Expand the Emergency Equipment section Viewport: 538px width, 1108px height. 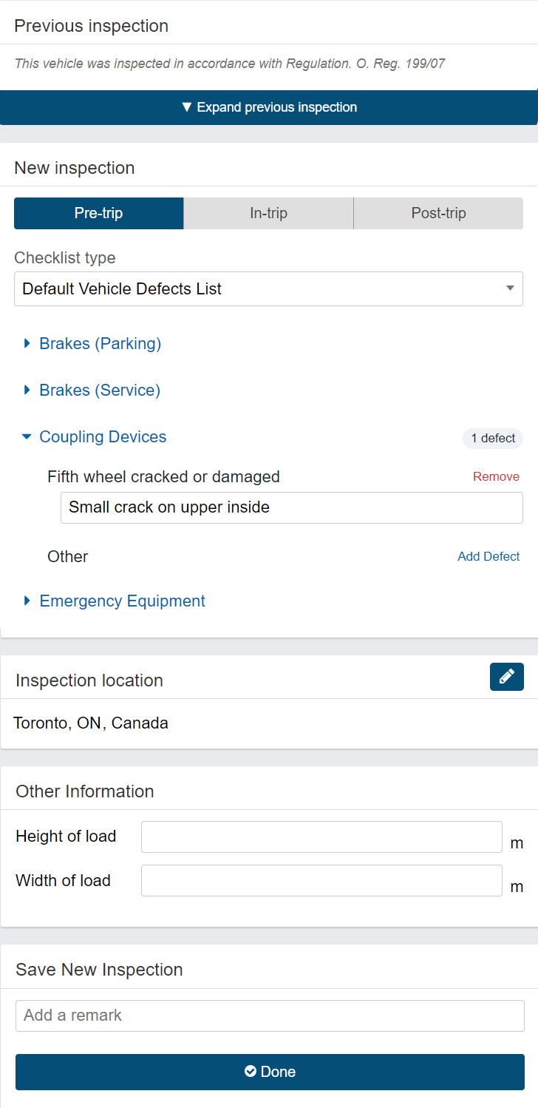click(x=122, y=601)
